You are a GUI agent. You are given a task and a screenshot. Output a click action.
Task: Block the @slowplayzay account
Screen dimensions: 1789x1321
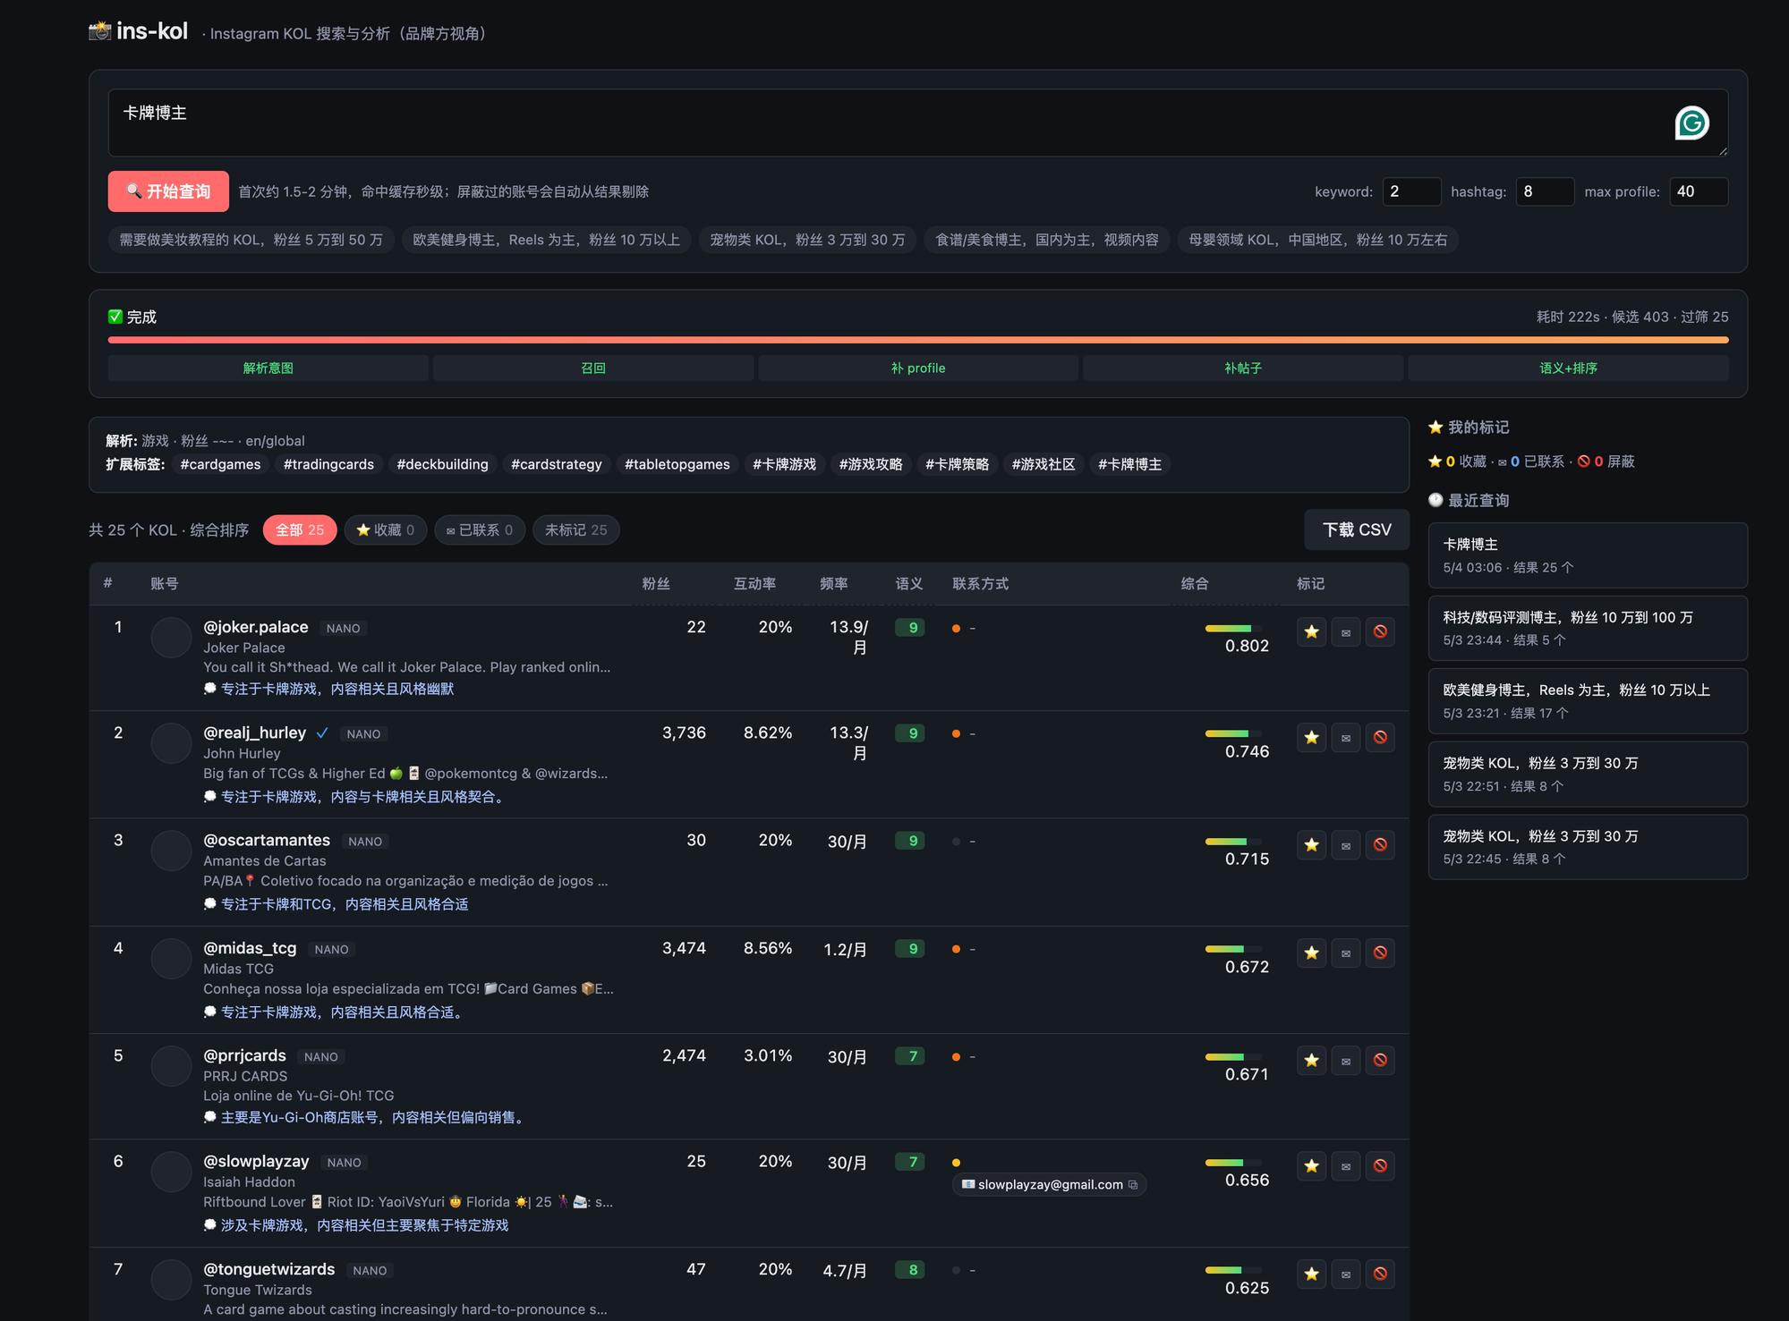[1380, 1165]
